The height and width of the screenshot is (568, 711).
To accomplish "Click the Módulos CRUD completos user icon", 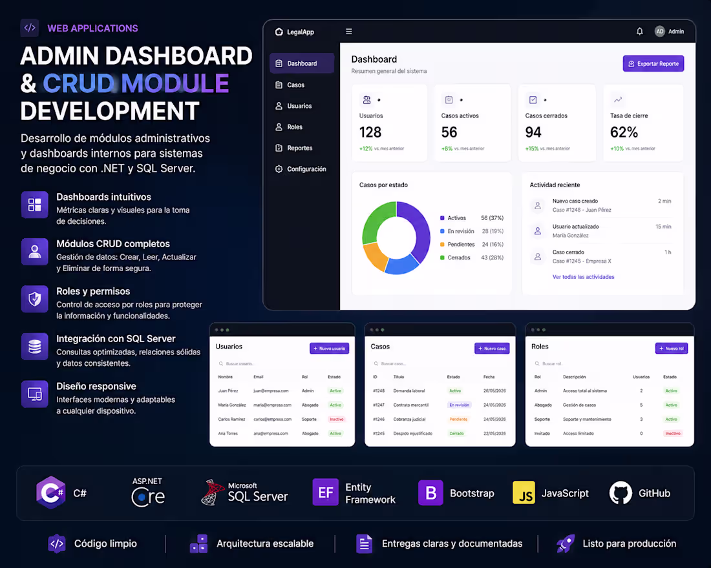I will [x=34, y=251].
